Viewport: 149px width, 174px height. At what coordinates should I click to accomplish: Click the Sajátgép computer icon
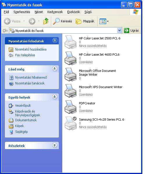[11, 132]
